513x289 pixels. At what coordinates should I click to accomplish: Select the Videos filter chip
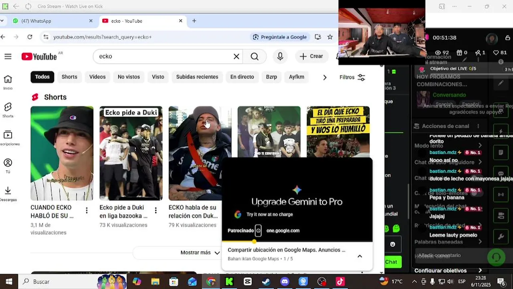(97, 77)
